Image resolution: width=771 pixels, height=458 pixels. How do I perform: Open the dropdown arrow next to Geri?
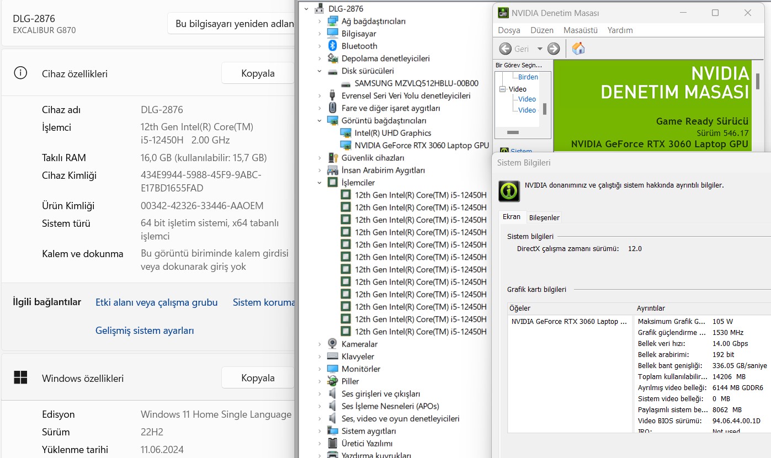(x=540, y=49)
